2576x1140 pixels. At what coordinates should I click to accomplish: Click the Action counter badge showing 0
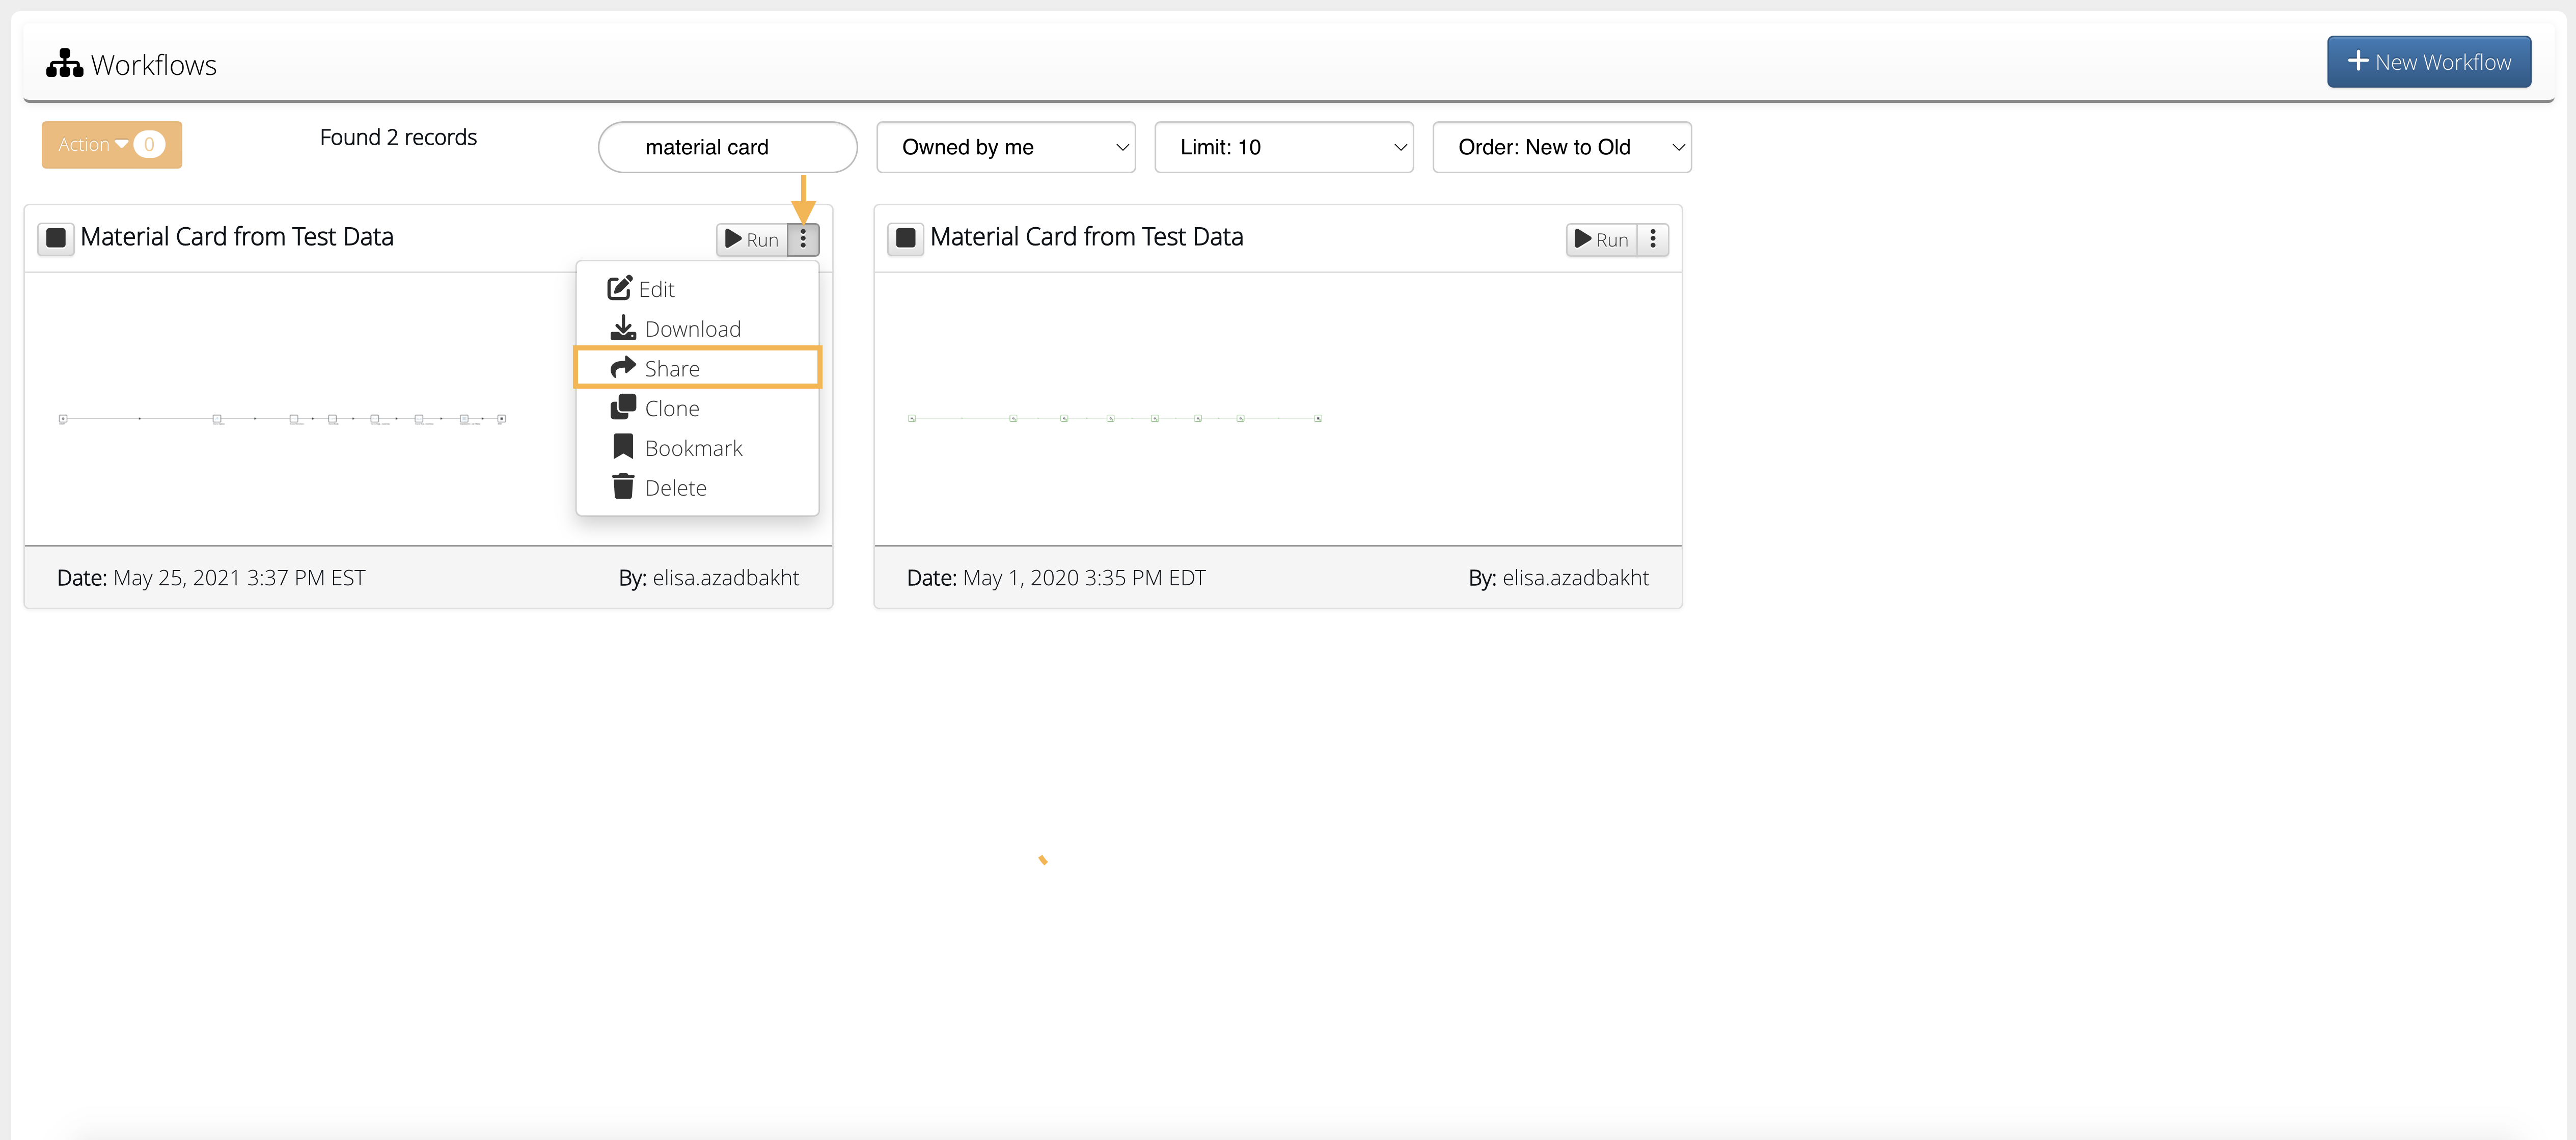click(149, 145)
